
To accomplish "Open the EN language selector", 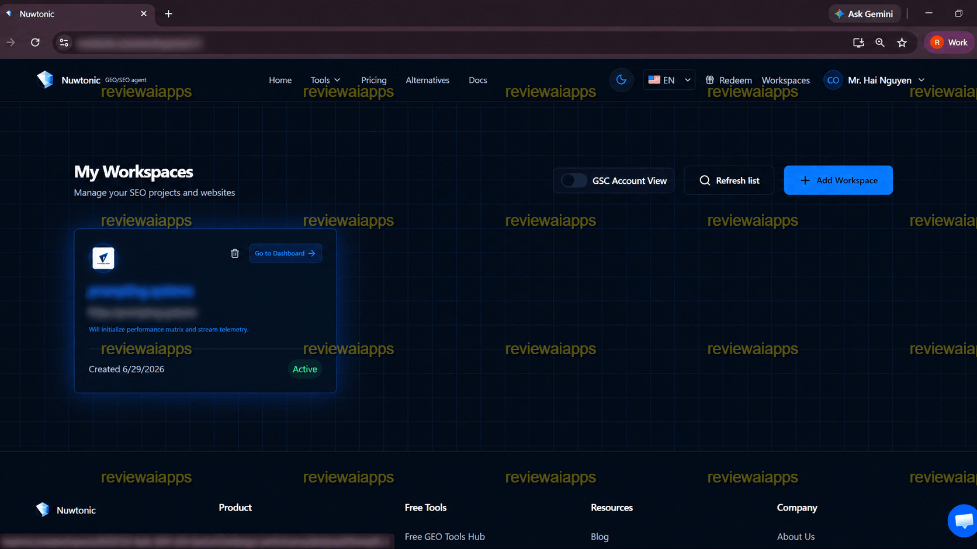I will click(x=669, y=80).
